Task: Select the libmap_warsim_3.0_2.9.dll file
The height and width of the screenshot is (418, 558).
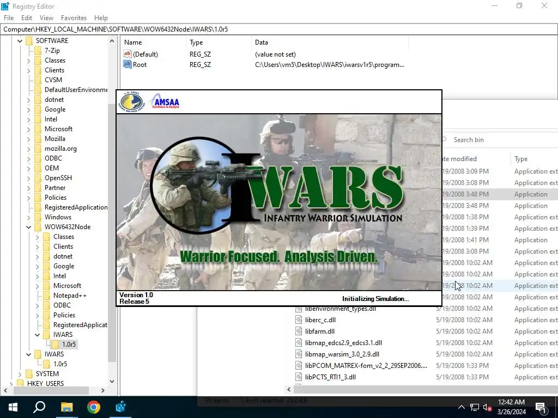Action: [342, 354]
